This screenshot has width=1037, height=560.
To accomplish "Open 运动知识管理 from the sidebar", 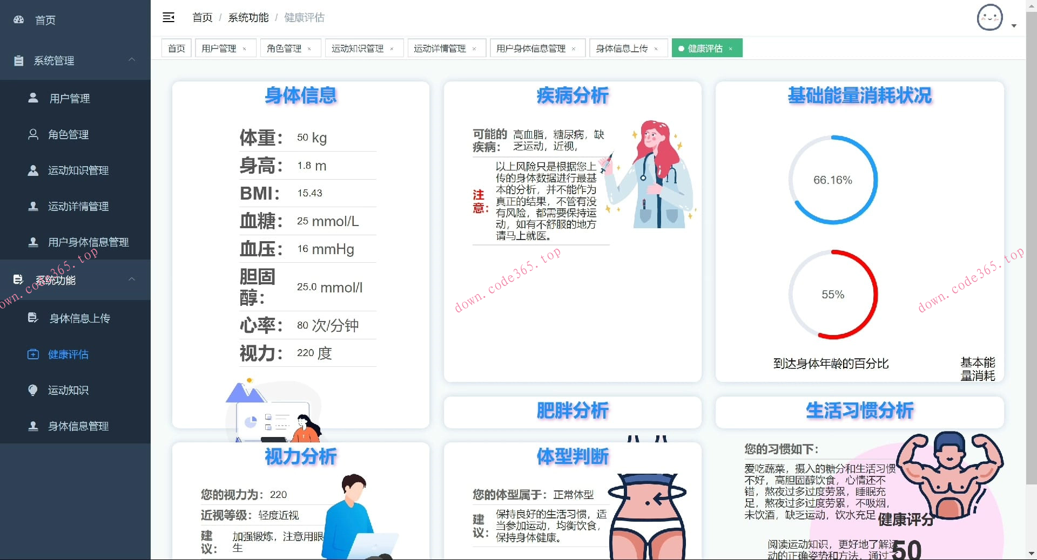I will (x=32, y=170).
